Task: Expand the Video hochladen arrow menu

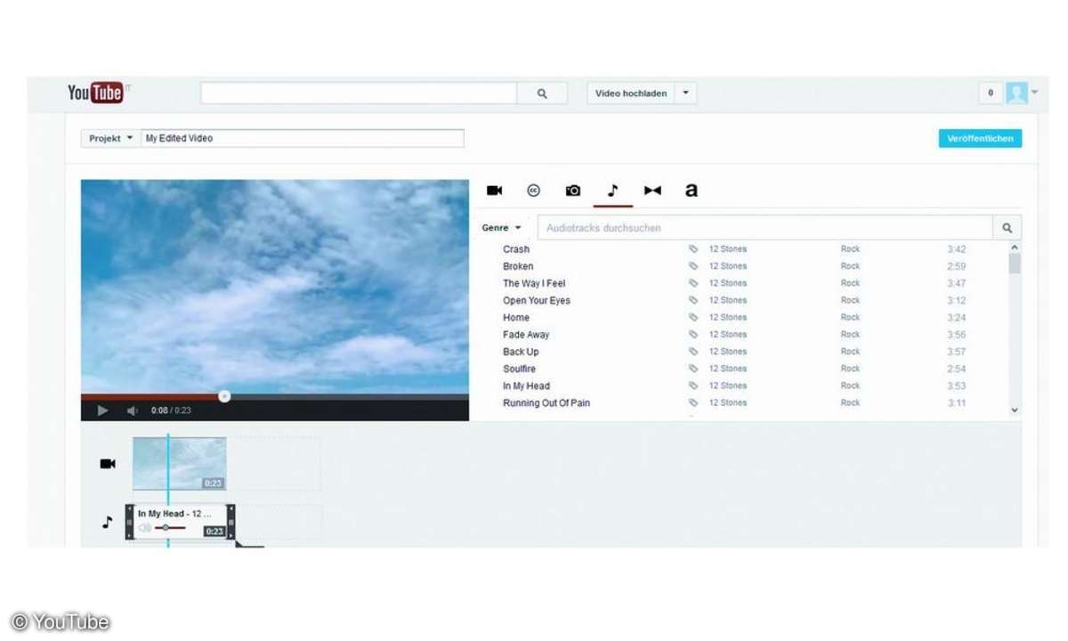Action: pos(685,93)
